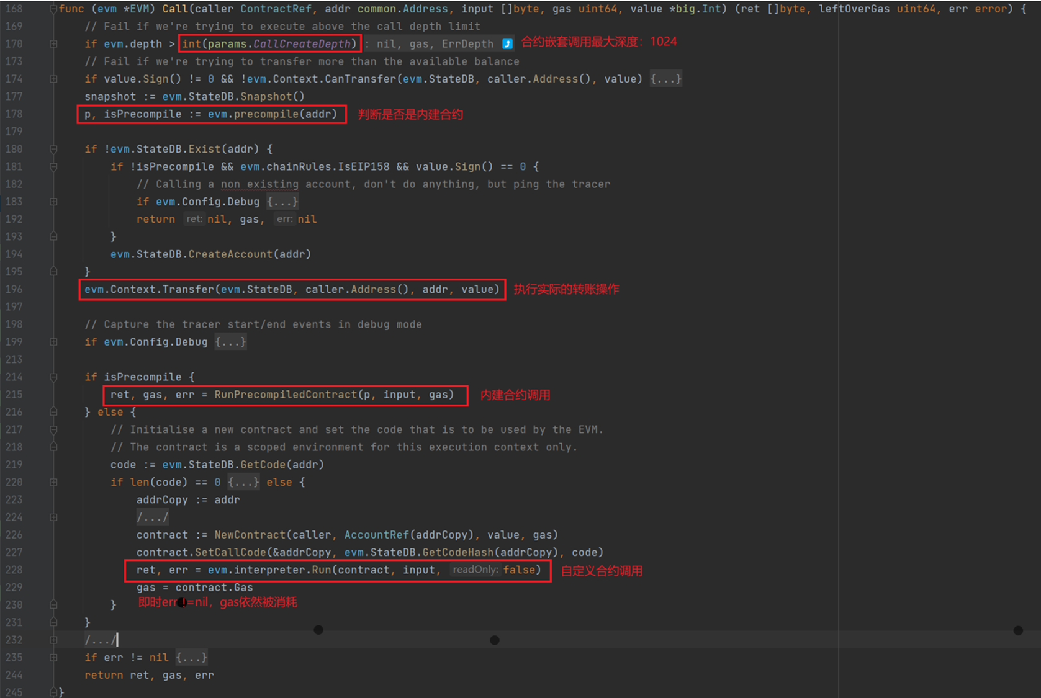Click 'RunPrecompiledContract' function call
Image resolution: width=1041 pixels, height=698 pixels.
coord(286,395)
